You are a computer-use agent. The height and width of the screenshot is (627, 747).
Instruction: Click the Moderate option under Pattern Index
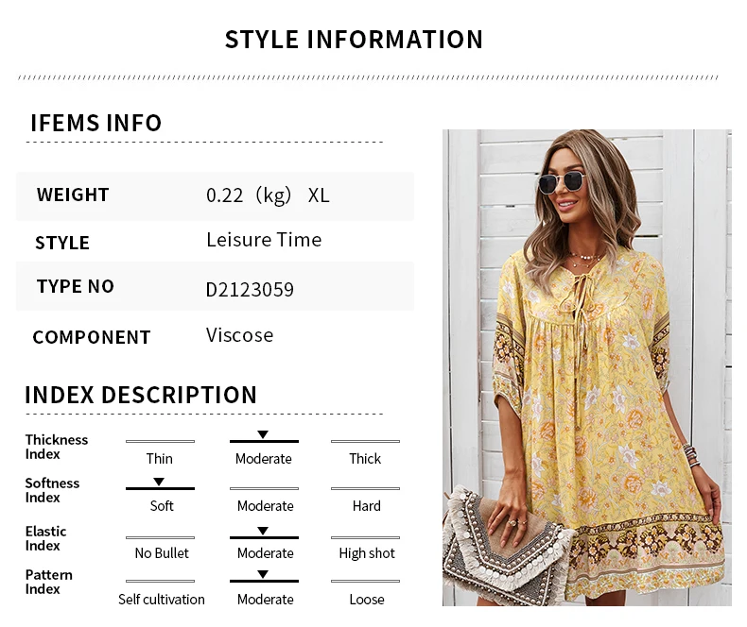tap(266, 600)
